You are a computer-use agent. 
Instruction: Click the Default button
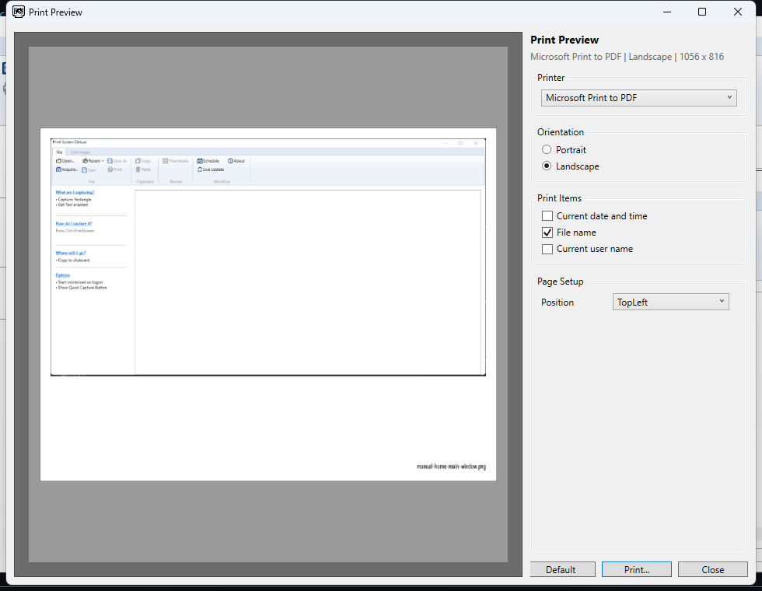pos(563,569)
